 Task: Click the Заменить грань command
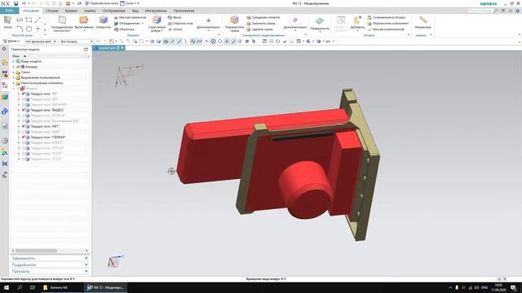261,24
